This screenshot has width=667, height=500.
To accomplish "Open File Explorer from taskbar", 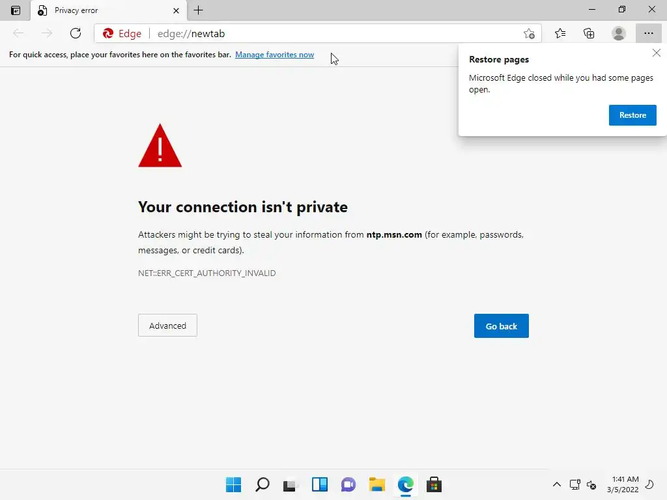I will 377,484.
